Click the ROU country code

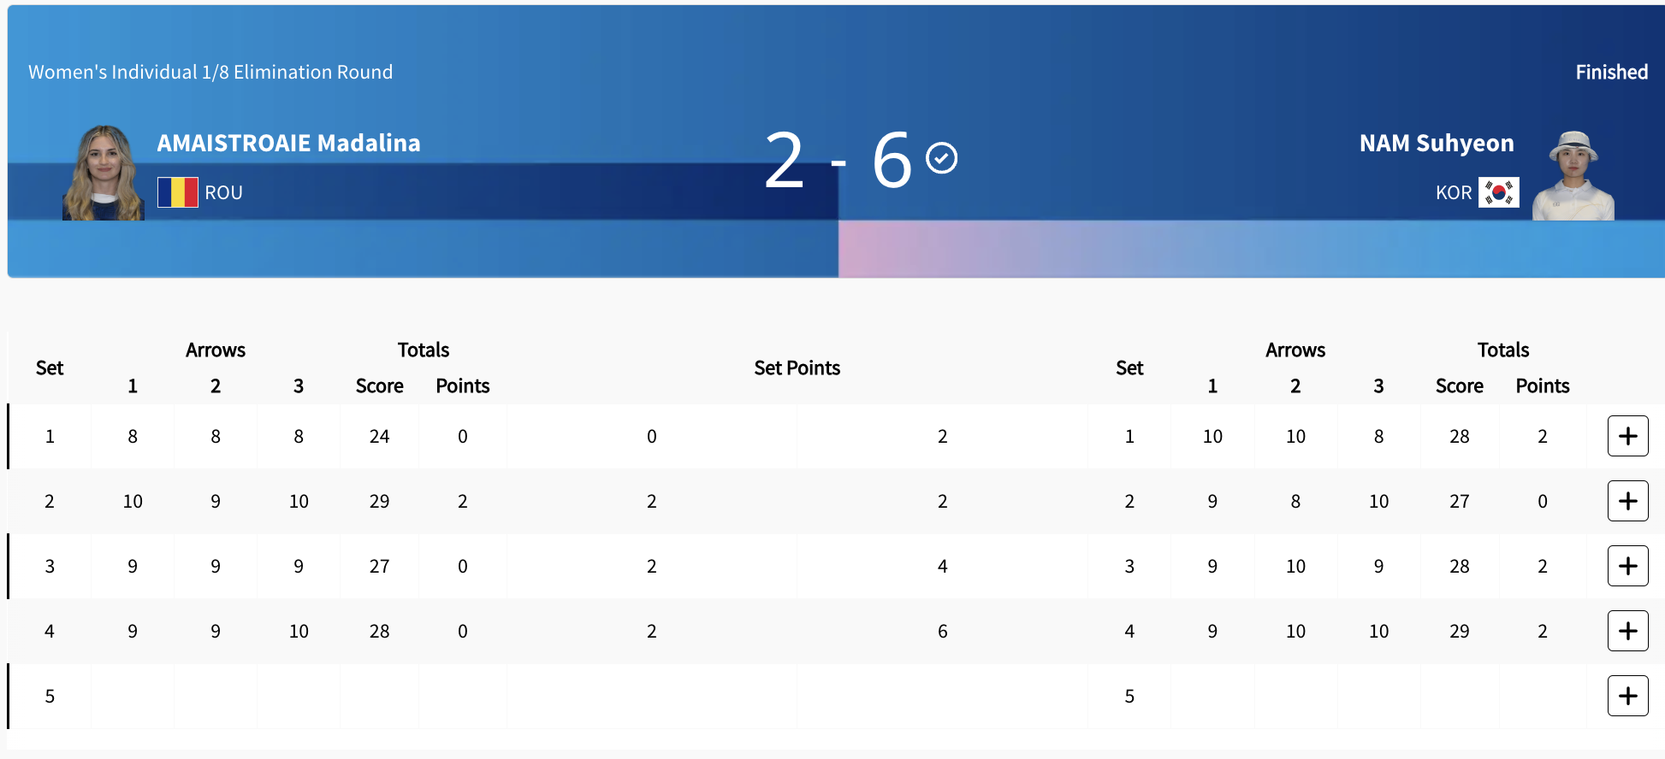(224, 193)
